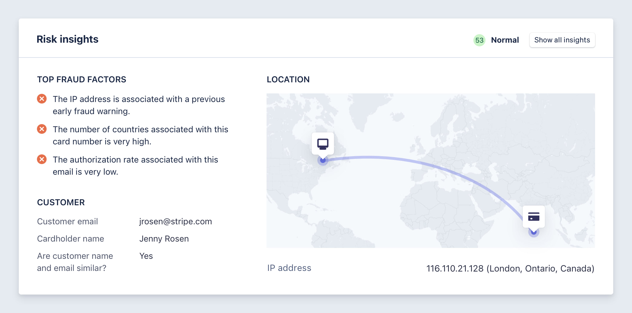
Task: Click the TOP FRAUD FACTORS heading
Action: coord(82,79)
